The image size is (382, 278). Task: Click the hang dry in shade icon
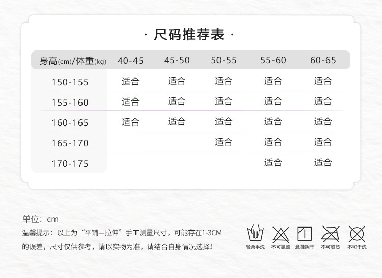click(x=305, y=234)
